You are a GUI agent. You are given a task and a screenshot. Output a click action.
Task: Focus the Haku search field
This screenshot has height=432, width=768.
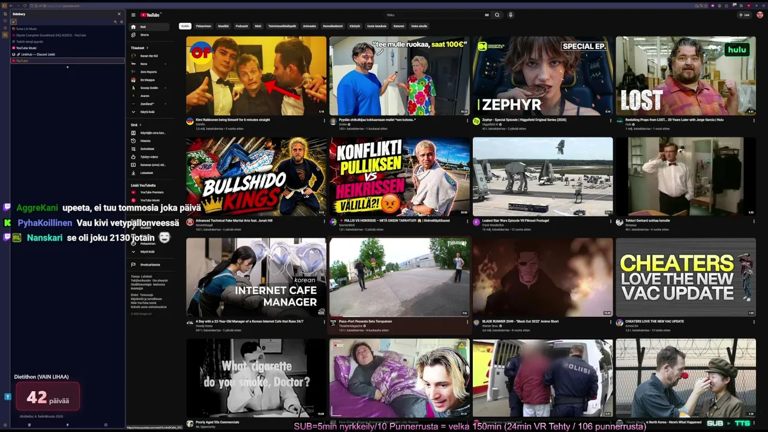point(433,15)
